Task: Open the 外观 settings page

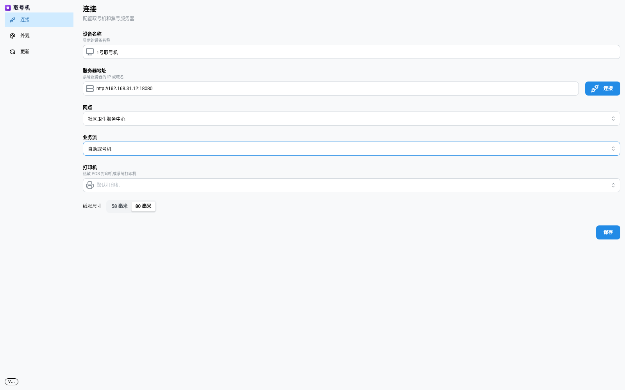Action: [x=39, y=36]
